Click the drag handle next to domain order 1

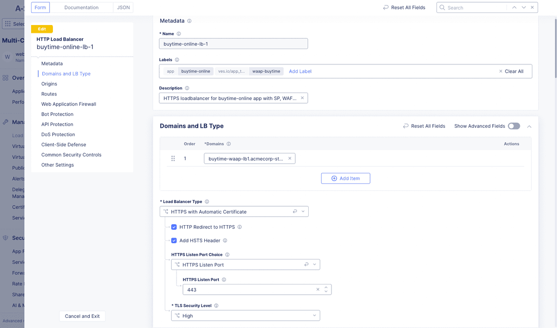[x=173, y=158]
